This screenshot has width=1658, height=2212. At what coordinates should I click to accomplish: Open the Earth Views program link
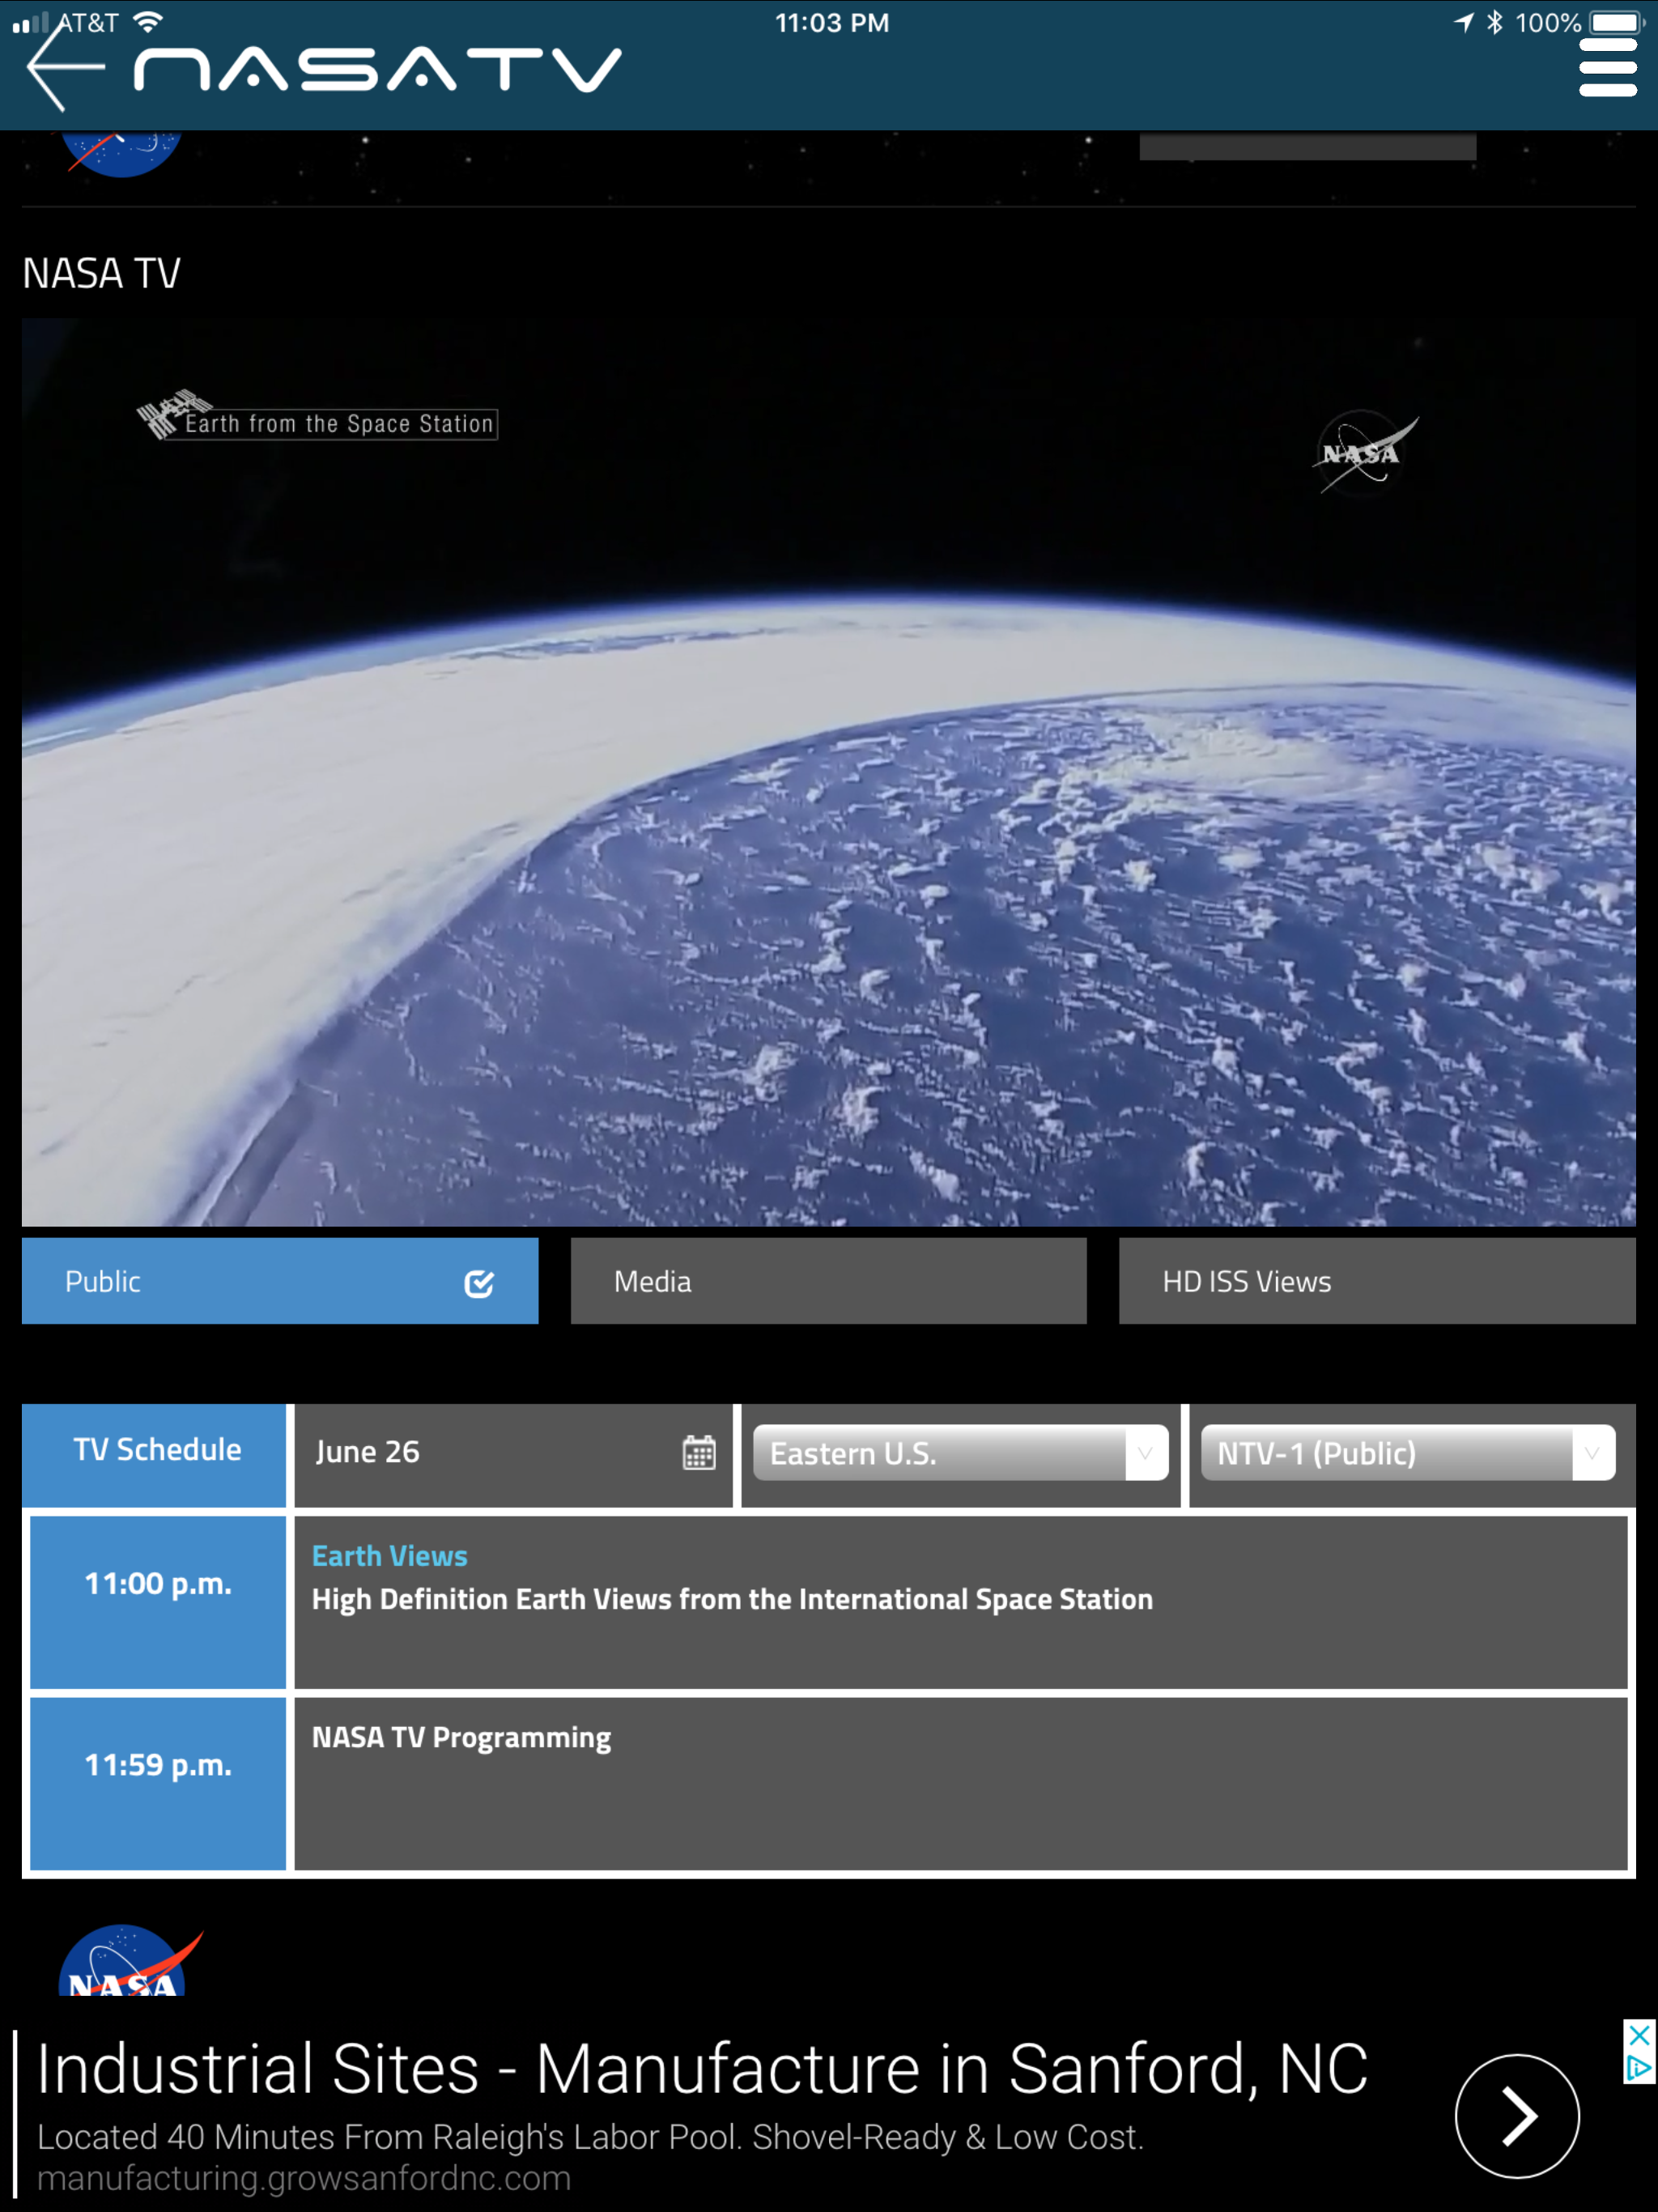tap(389, 1556)
